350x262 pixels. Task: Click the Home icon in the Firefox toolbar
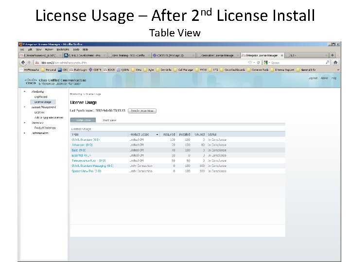click(x=335, y=63)
